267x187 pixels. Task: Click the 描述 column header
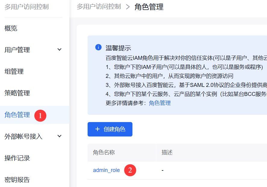pyautogui.click(x=167, y=152)
